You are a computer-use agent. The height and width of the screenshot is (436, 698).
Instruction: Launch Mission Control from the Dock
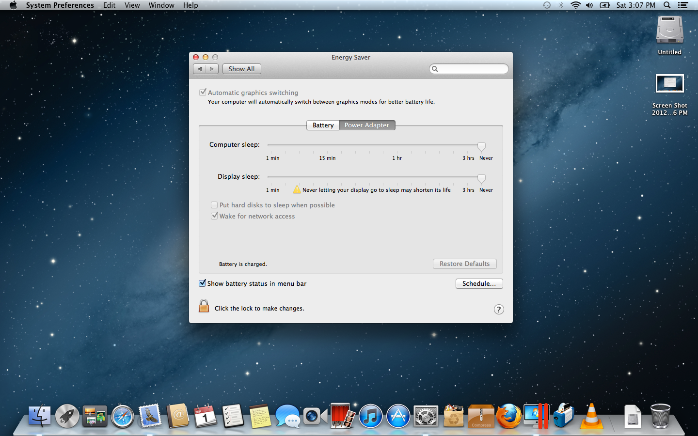point(95,416)
